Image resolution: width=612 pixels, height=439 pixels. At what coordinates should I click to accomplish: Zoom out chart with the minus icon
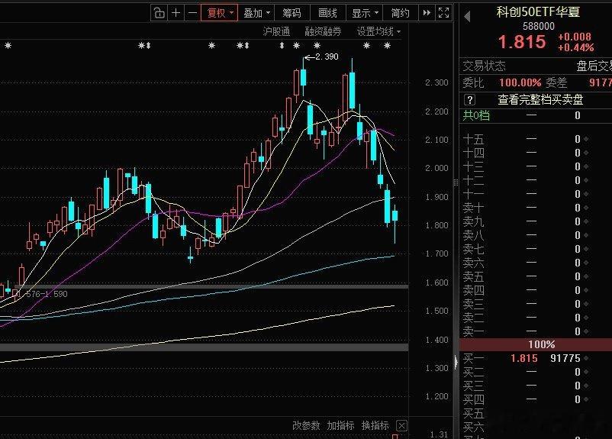[x=192, y=13]
